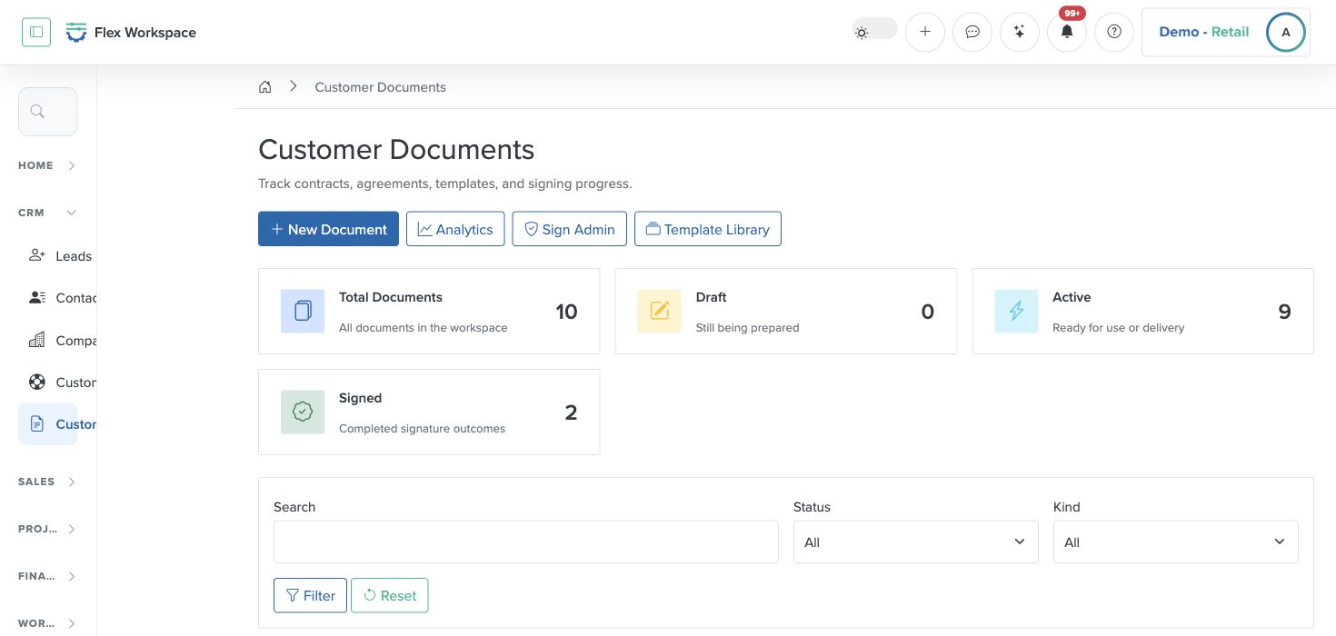Click the Active card lightning icon
The height and width of the screenshot is (636, 1336).
[1016, 311]
